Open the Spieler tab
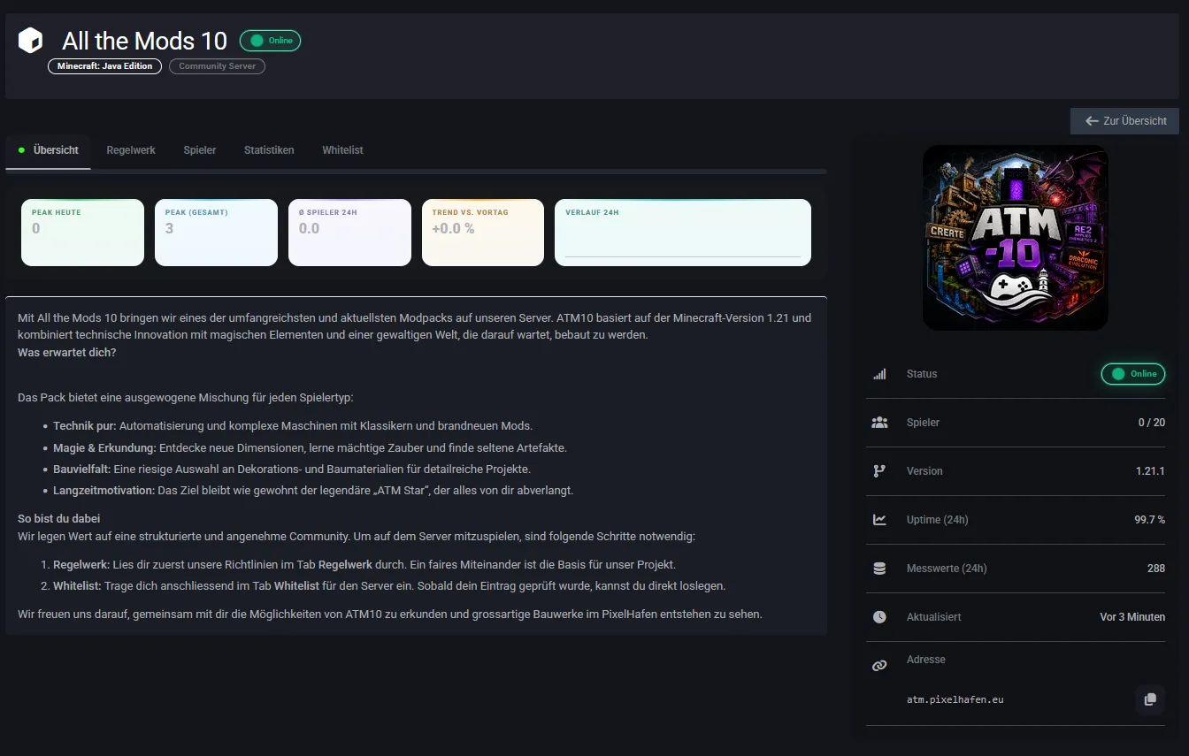Image resolution: width=1189 pixels, height=756 pixels. pyautogui.click(x=200, y=150)
